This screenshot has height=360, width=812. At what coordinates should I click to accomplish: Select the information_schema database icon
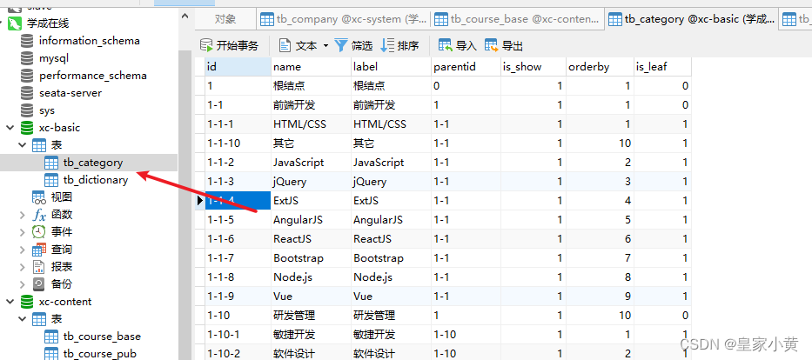27,40
